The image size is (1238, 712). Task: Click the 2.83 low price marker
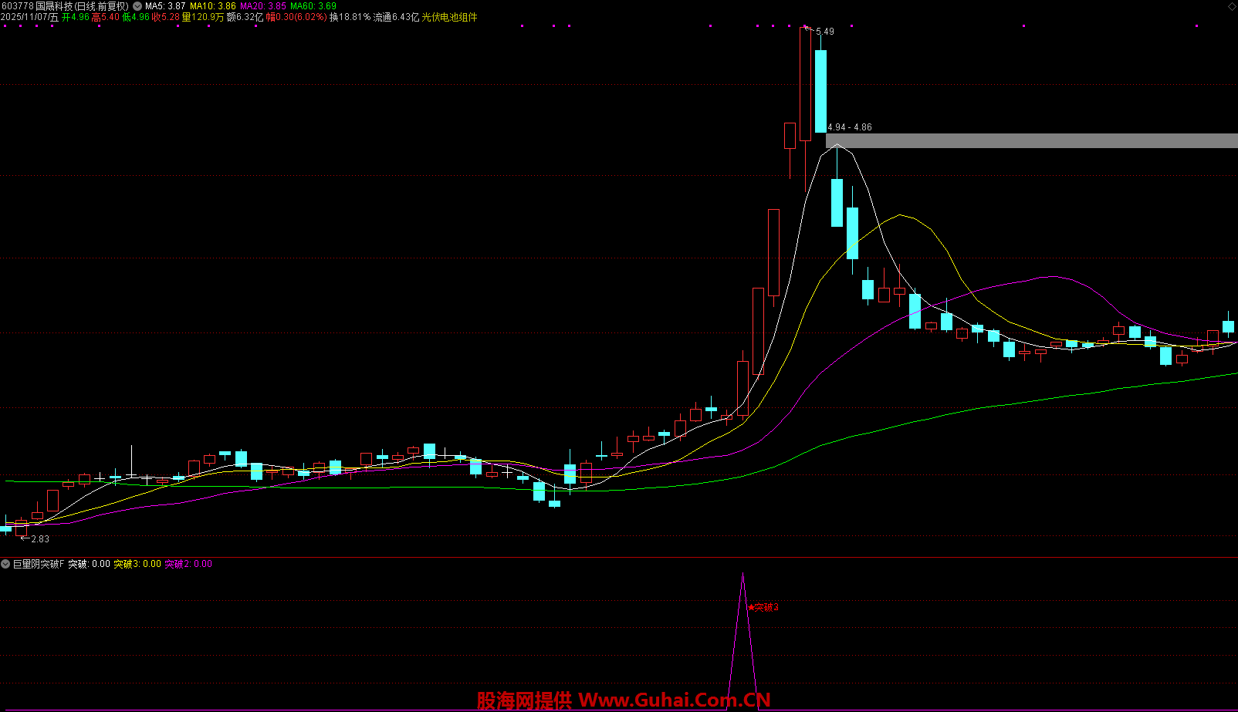click(39, 539)
